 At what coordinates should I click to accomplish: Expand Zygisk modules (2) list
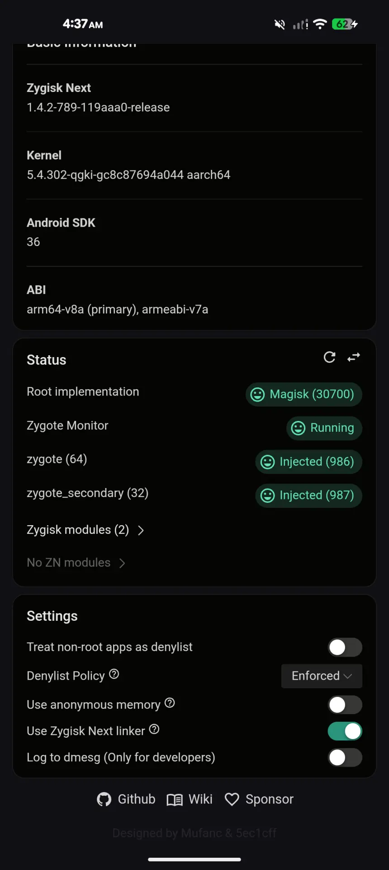click(x=85, y=530)
